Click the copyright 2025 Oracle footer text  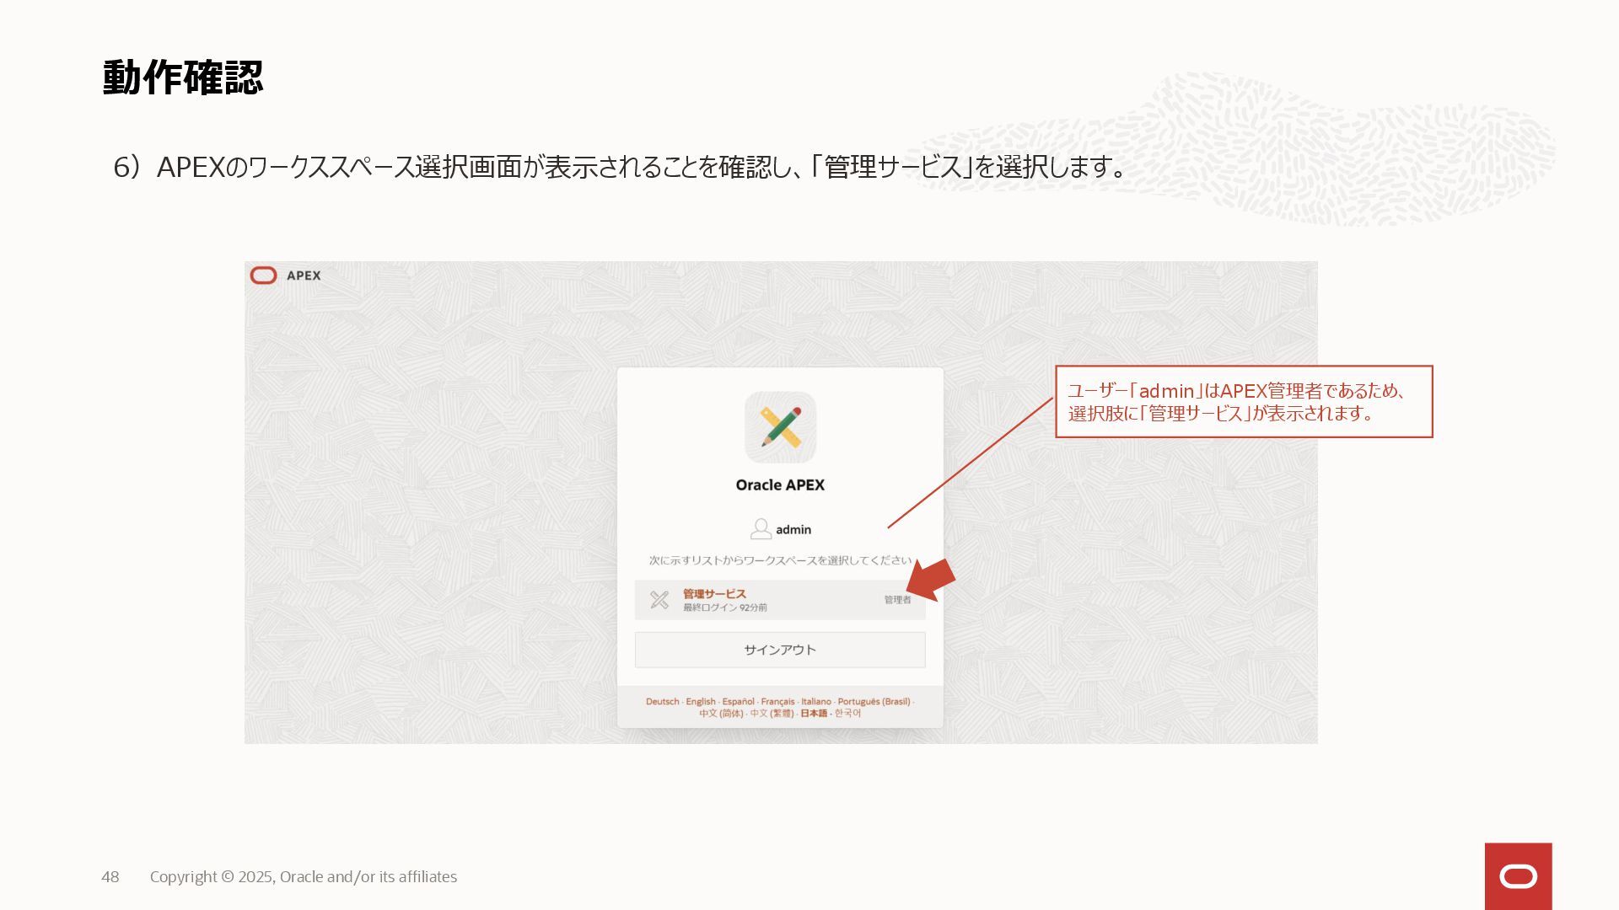tap(304, 877)
